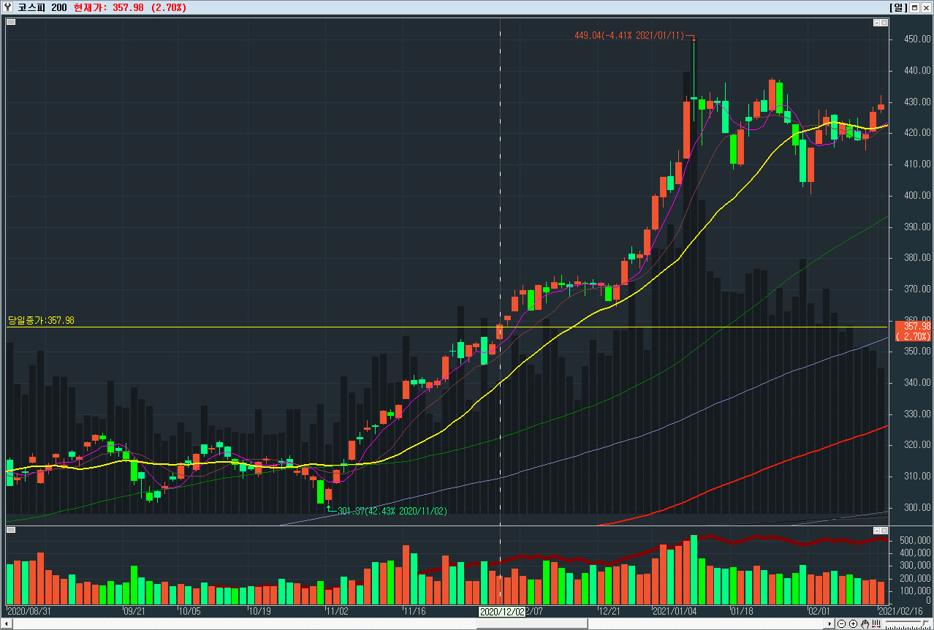
Task: Close the volume pane
Action: pos(884,529)
